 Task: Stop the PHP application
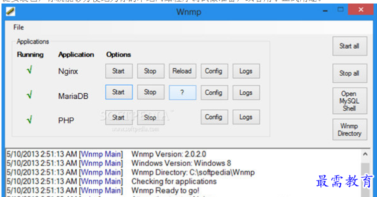coord(150,118)
